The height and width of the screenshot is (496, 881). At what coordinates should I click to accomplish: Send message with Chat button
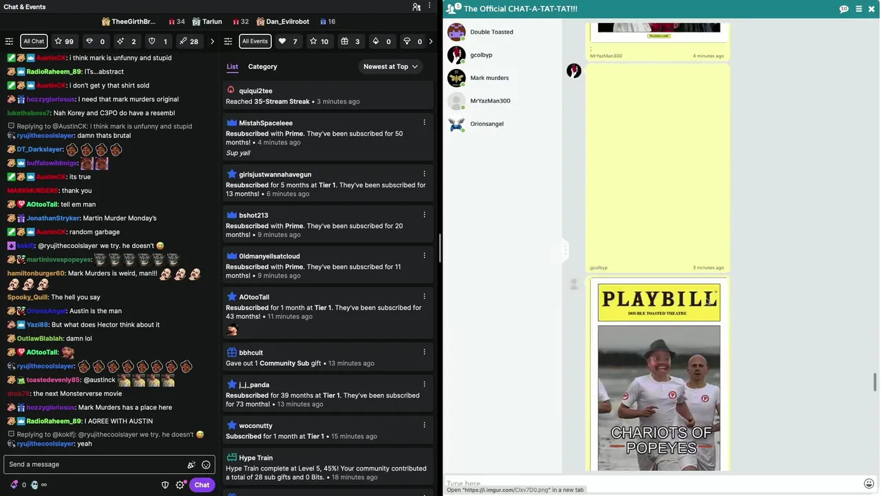(202, 485)
